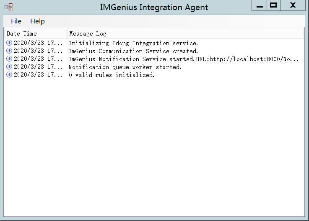The width and height of the screenshot is (309, 221).
Task: Click the info icon for Notification Service started row
Action: point(9,59)
